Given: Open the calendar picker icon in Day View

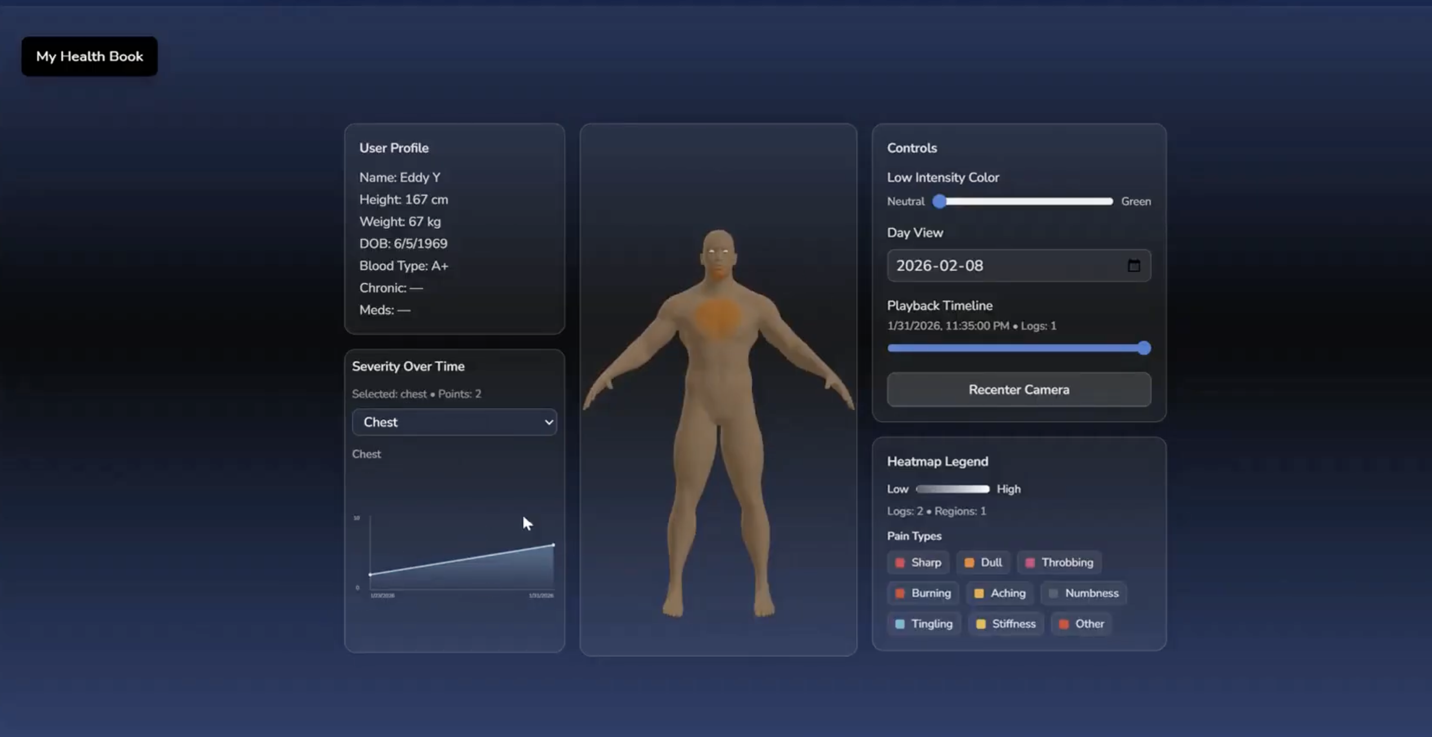Looking at the screenshot, I should (x=1134, y=265).
